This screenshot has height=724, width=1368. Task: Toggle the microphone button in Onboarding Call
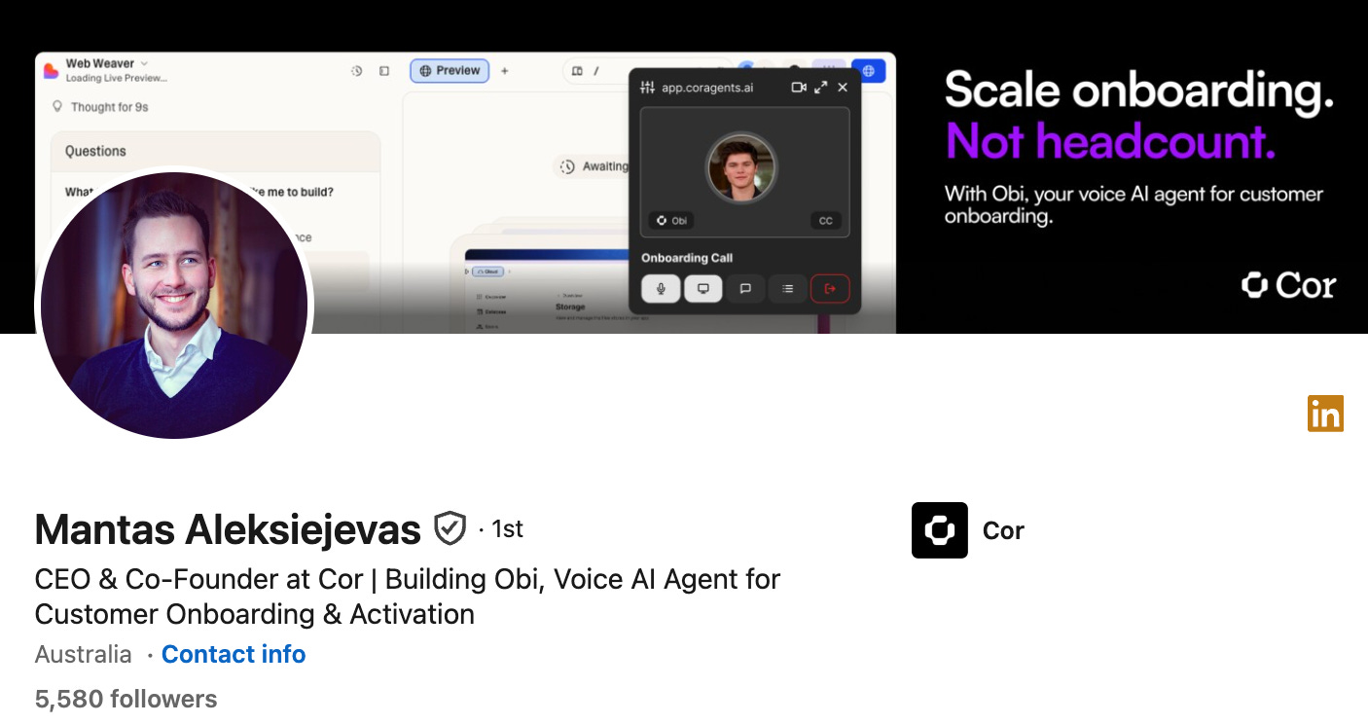[x=661, y=289]
